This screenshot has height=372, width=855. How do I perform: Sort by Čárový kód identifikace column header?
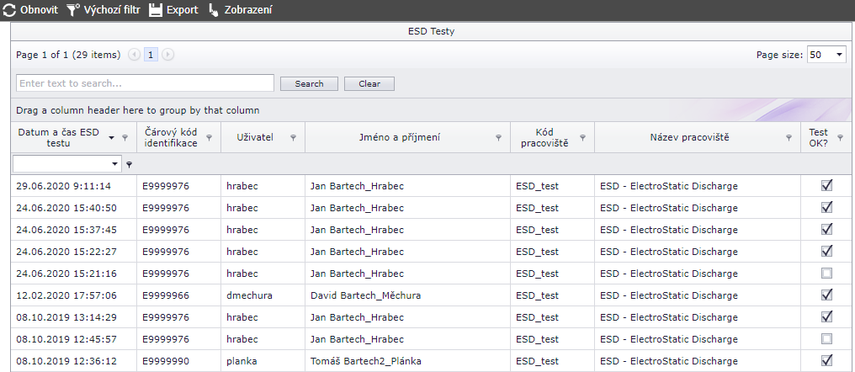(171, 137)
